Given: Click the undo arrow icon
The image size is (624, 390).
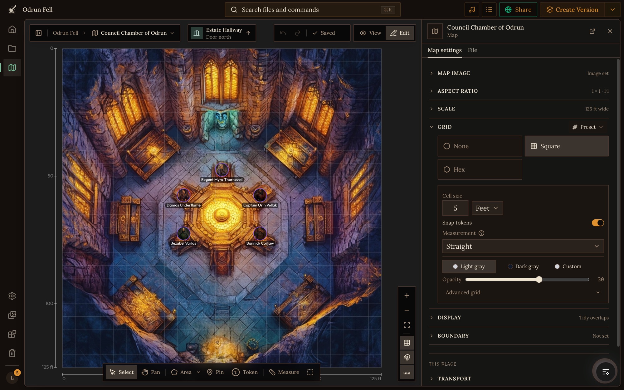Looking at the screenshot, I should (x=283, y=33).
